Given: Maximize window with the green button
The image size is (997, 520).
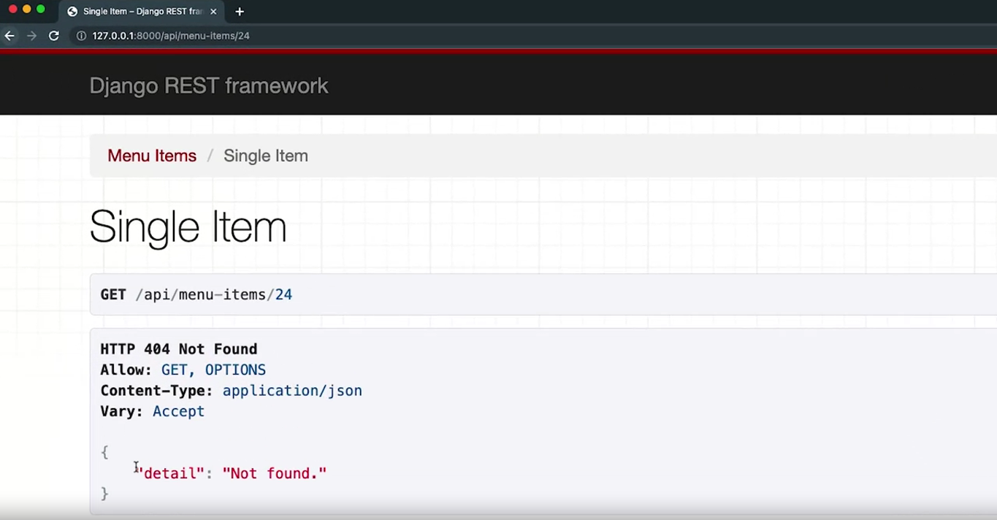Looking at the screenshot, I should [x=41, y=9].
